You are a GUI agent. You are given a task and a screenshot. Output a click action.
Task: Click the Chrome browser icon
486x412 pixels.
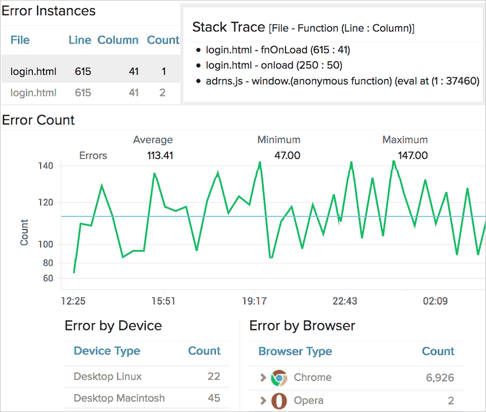coord(279,378)
